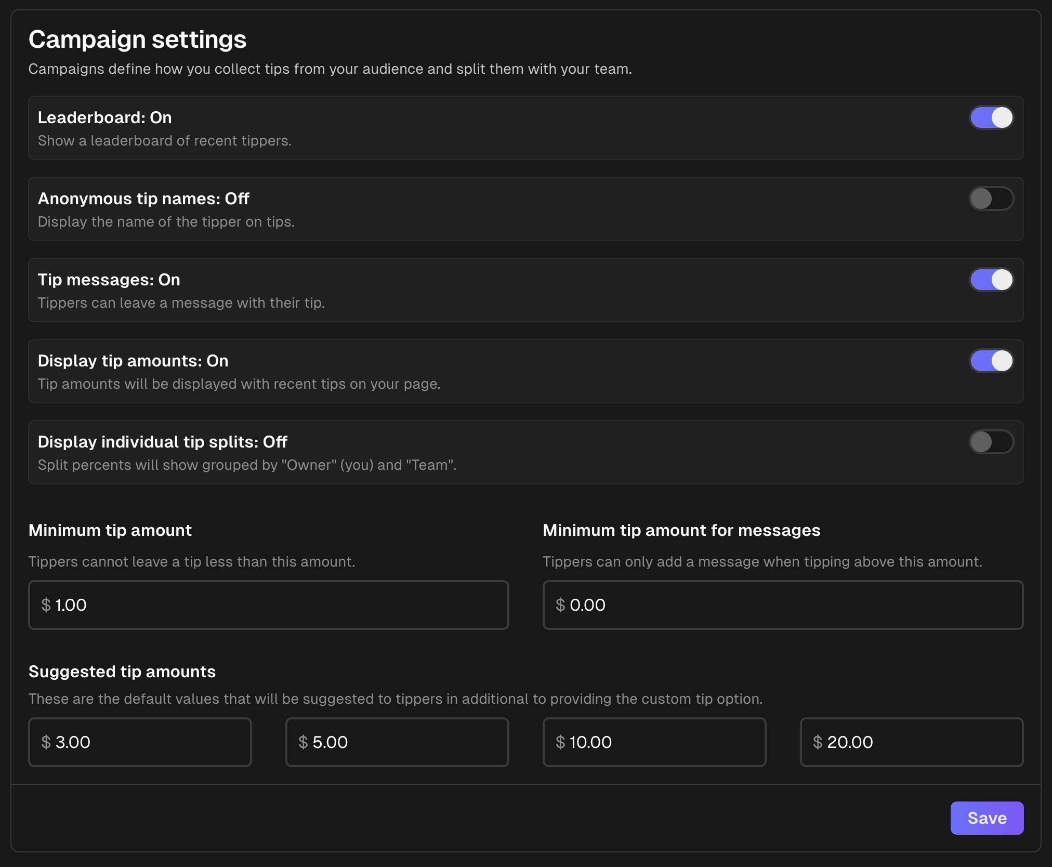This screenshot has width=1052, height=867.
Task: Click the Campaign settings heading
Action: tap(138, 38)
